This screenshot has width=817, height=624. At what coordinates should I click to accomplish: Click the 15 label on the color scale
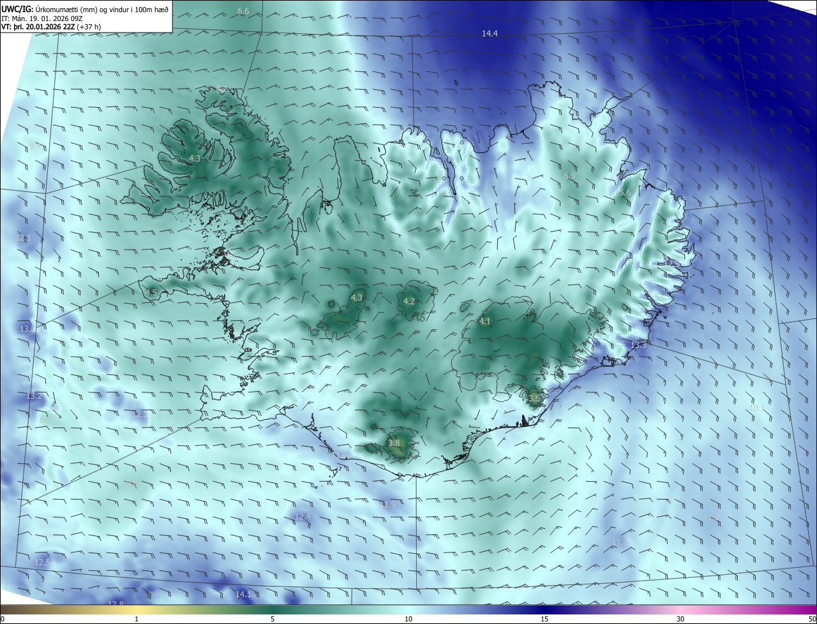(x=544, y=619)
